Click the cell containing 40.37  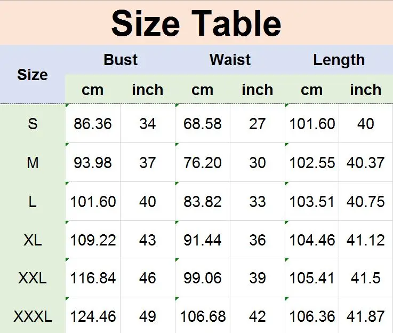366,163
